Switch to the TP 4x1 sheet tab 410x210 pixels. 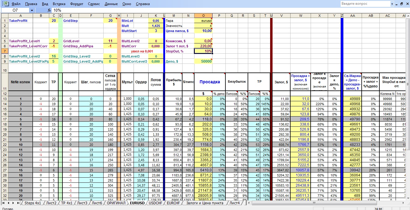67,203
